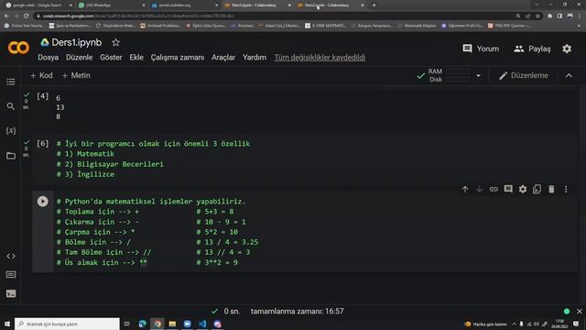The image size is (586, 330).
Task: Open the variables {x} panel
Action: tap(11, 130)
